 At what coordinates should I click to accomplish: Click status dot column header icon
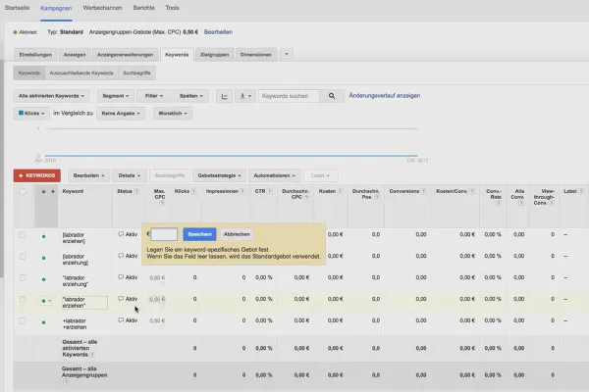click(43, 192)
